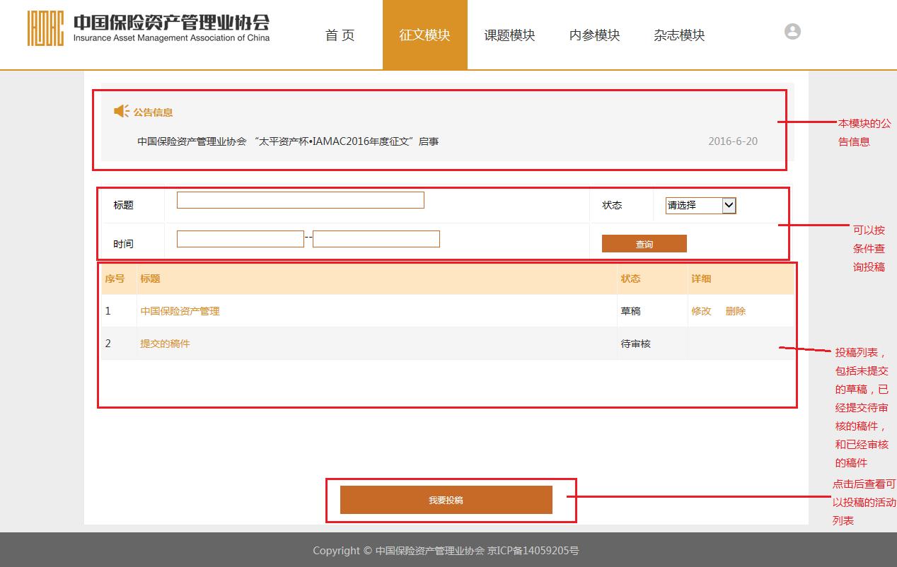This screenshot has height=567, width=897.
Task: Click 修改 to edit the draft
Action: pos(701,311)
